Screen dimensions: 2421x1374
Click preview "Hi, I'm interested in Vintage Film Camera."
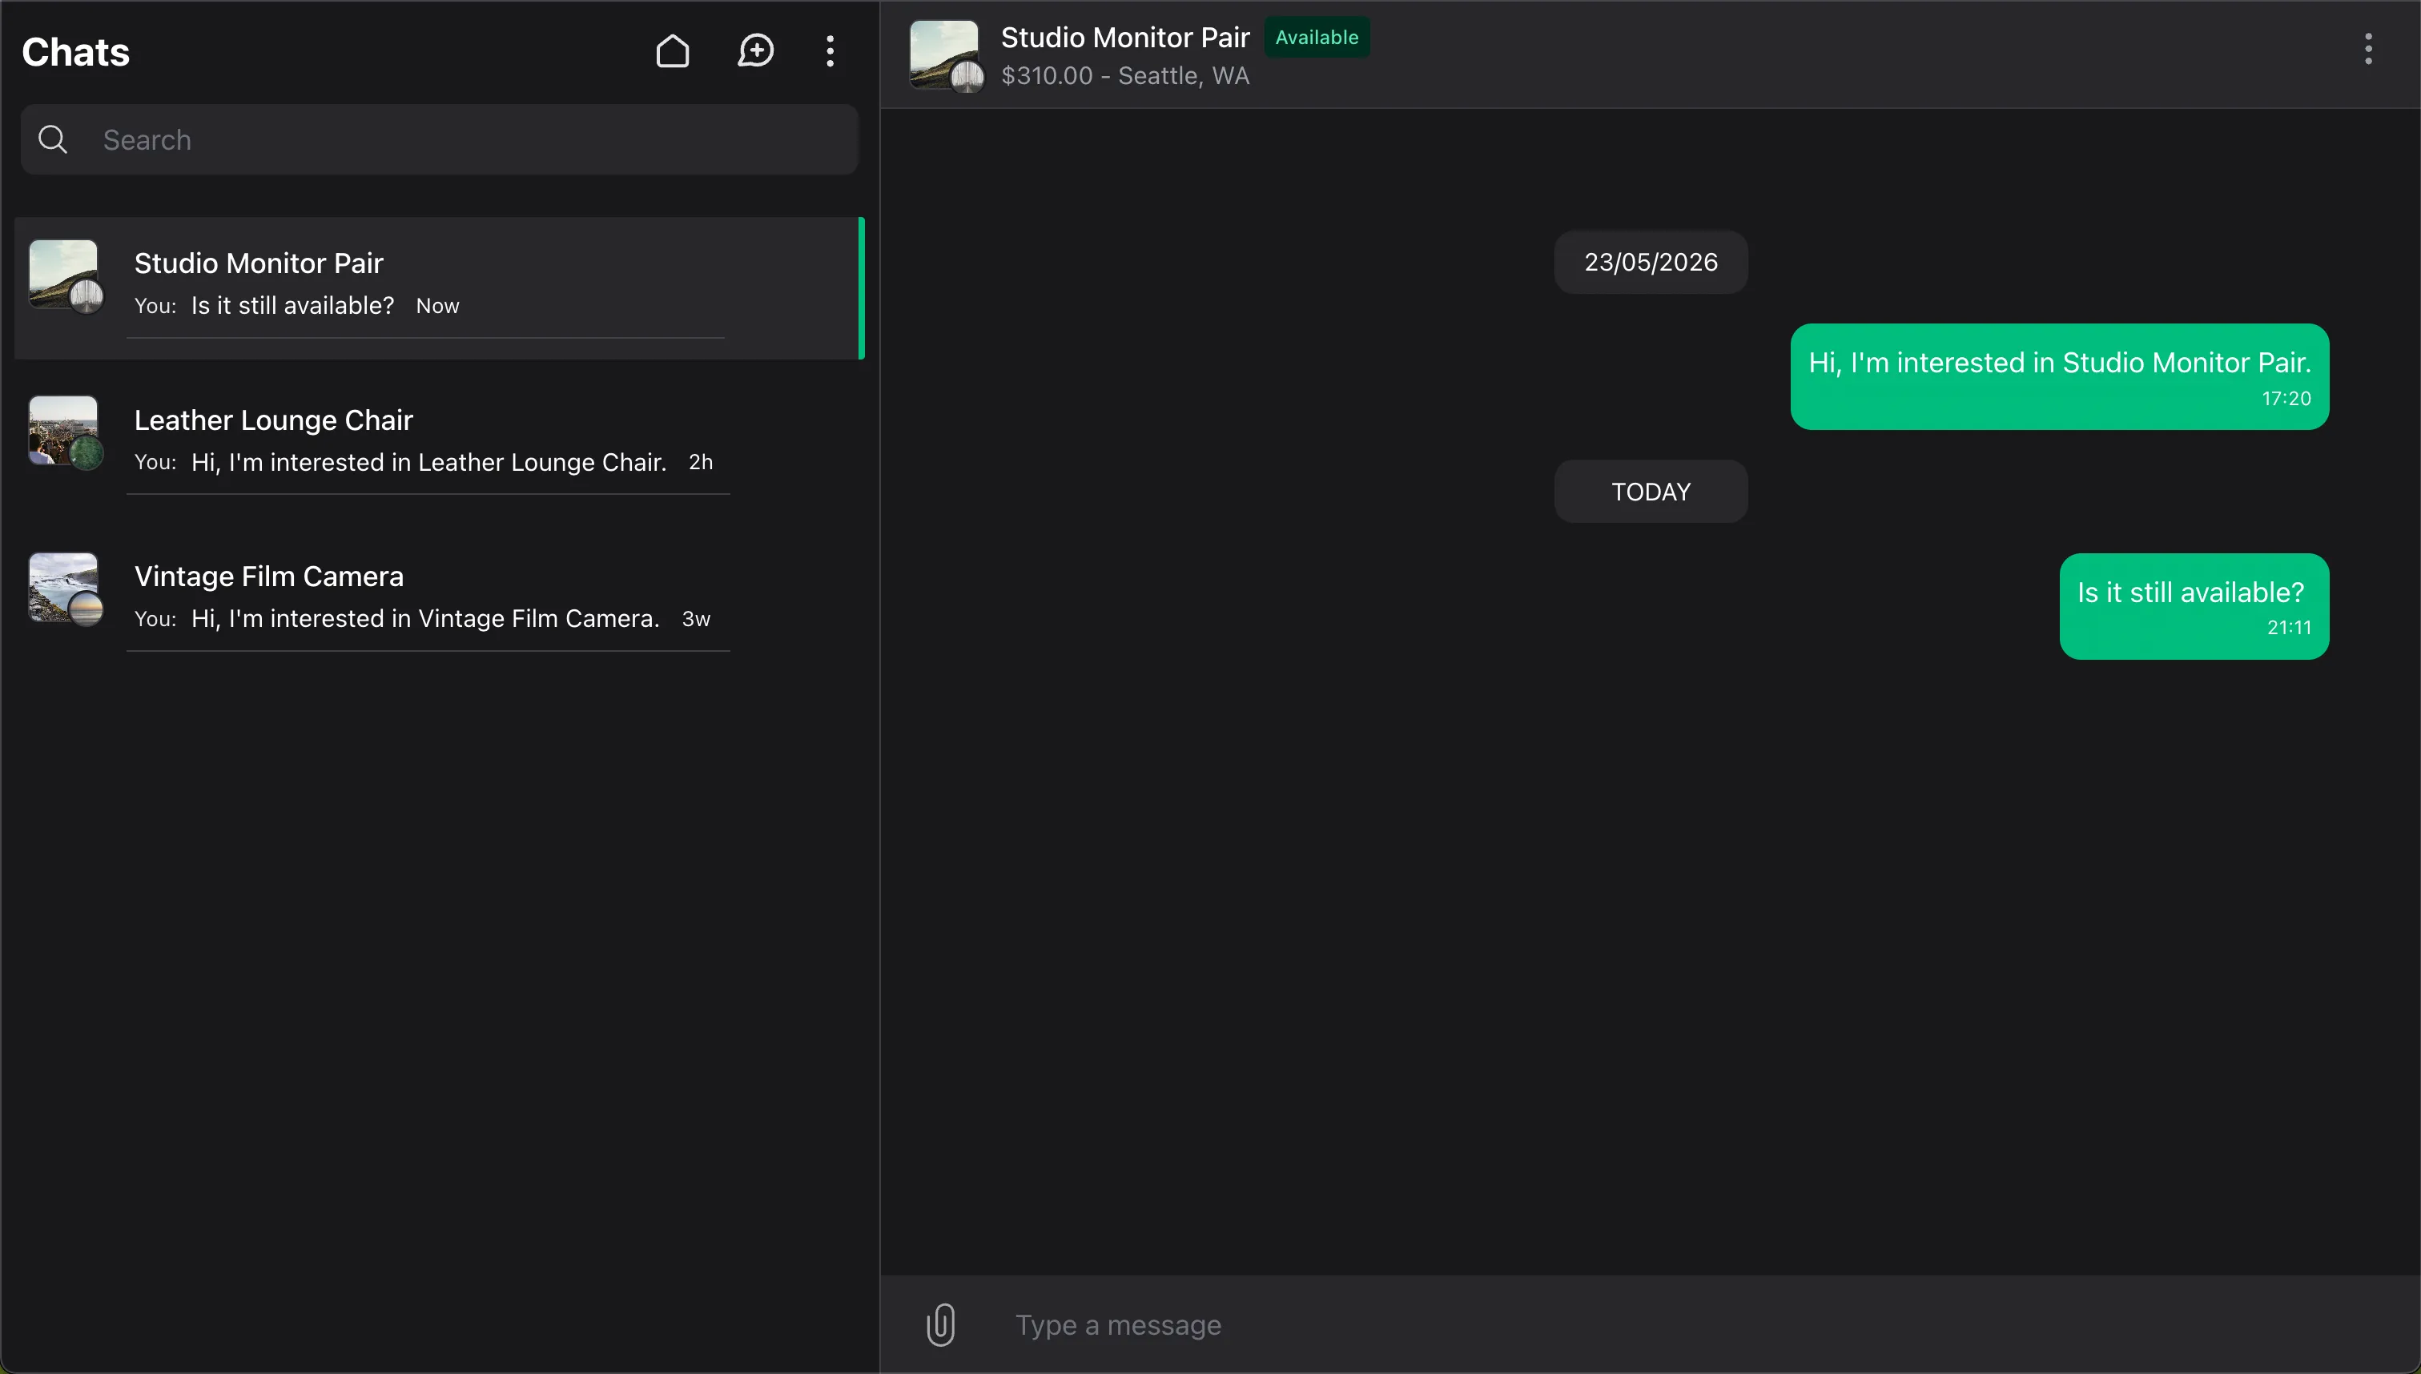point(424,619)
